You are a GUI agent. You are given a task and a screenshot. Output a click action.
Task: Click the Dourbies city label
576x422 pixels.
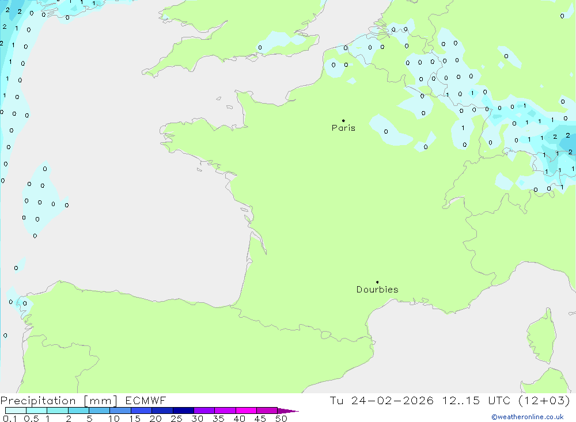377,290
